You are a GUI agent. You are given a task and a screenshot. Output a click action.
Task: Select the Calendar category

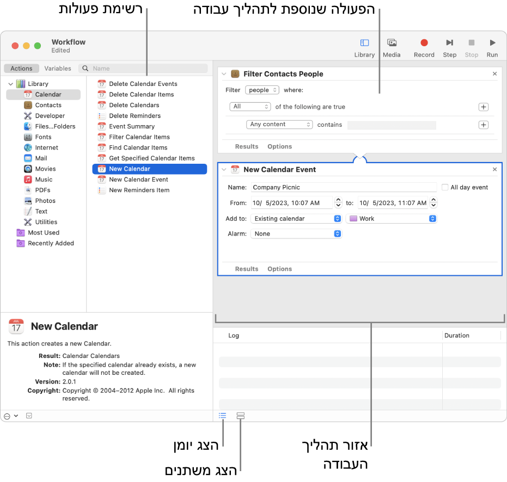pyautogui.click(x=44, y=94)
